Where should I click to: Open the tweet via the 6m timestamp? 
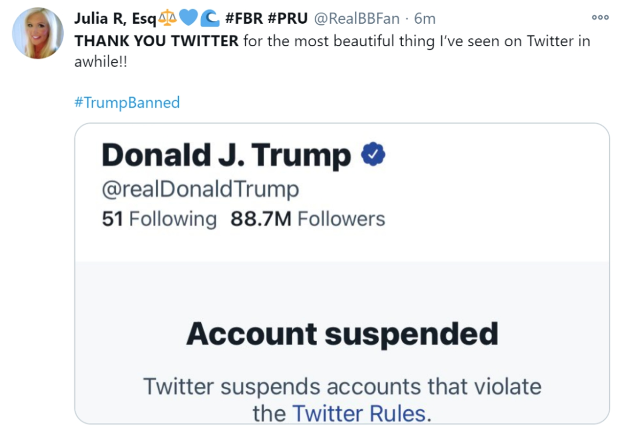pos(425,19)
